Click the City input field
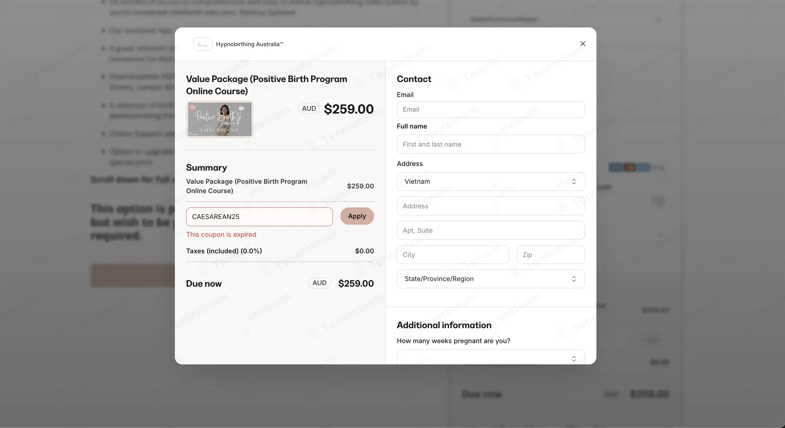This screenshot has width=785, height=428. 453,255
